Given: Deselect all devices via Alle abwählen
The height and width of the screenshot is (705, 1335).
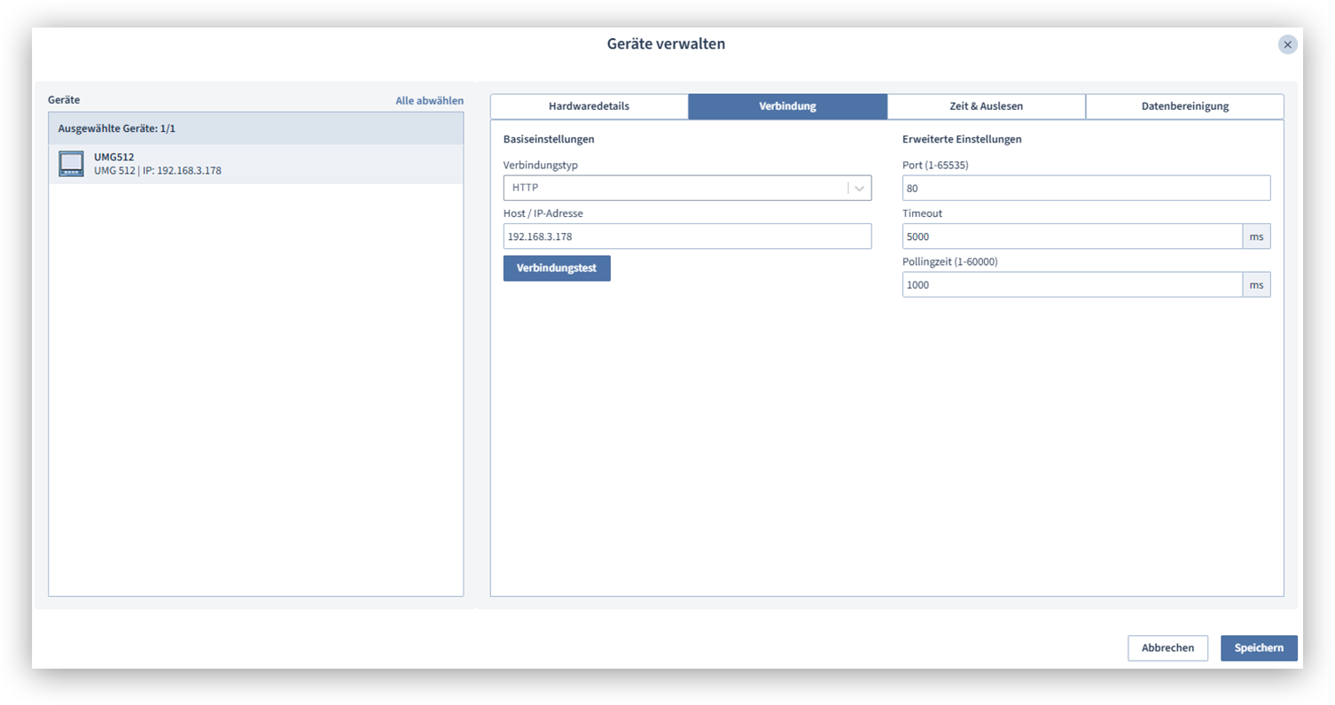Looking at the screenshot, I should [429, 100].
